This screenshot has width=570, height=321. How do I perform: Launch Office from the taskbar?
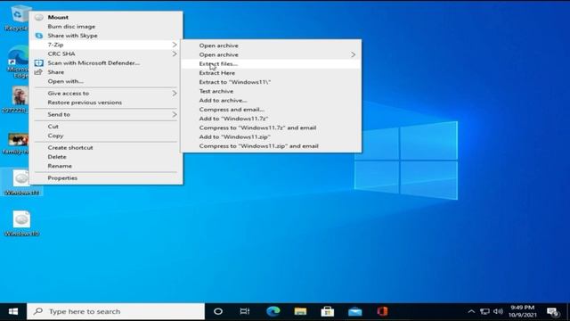tap(382, 311)
